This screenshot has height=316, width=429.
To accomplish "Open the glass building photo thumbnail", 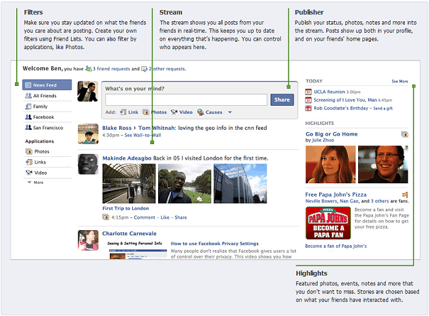I will [x=240, y=184].
